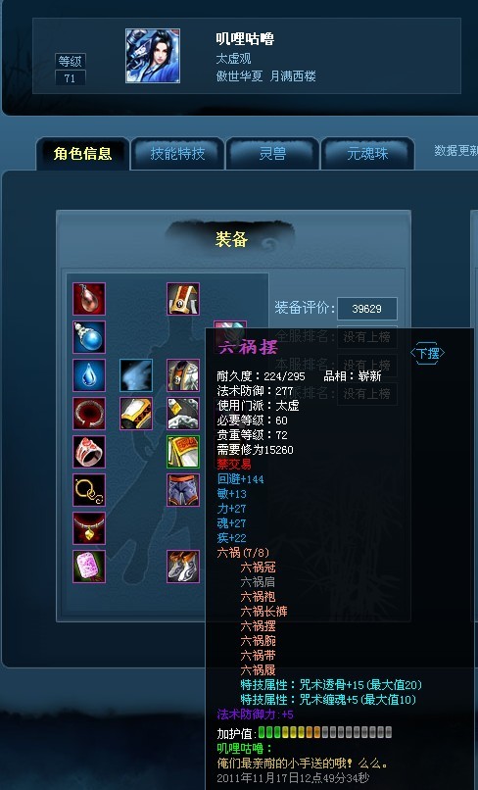This screenshot has width=478, height=790.
Task: Click the red necklace with gold pendant
Action: click(x=89, y=528)
